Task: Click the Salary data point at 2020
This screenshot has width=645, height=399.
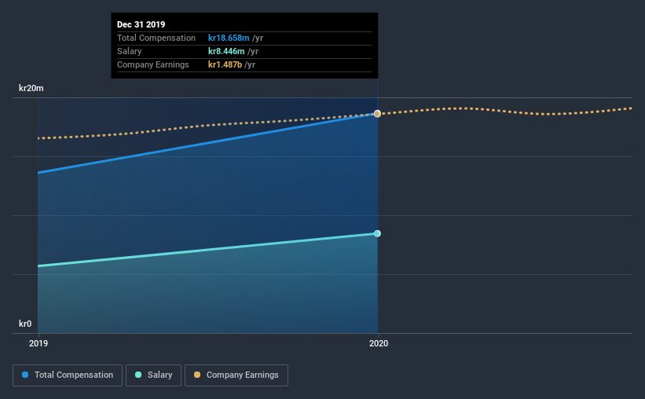Action: [377, 233]
